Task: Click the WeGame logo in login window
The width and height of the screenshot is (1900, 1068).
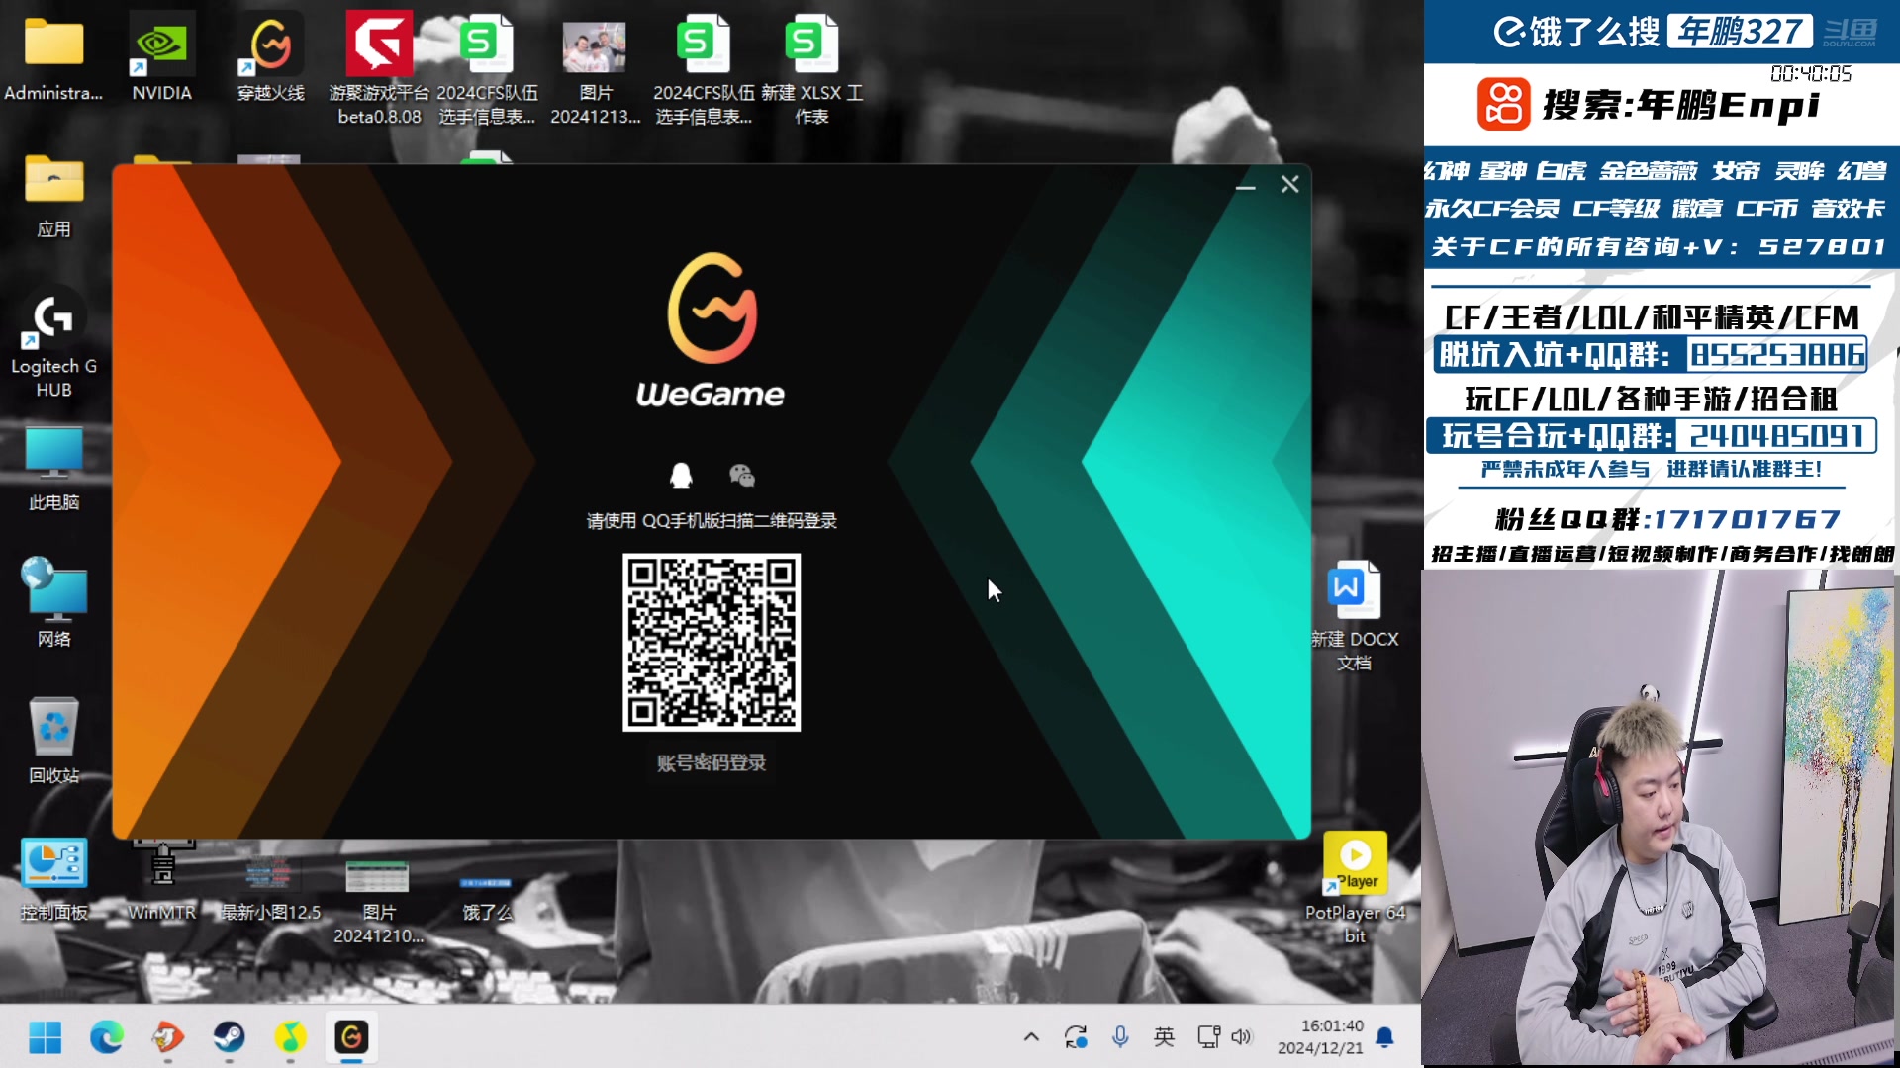Action: pyautogui.click(x=711, y=331)
